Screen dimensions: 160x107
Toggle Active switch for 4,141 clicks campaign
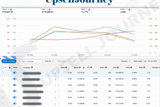click(15, 91)
